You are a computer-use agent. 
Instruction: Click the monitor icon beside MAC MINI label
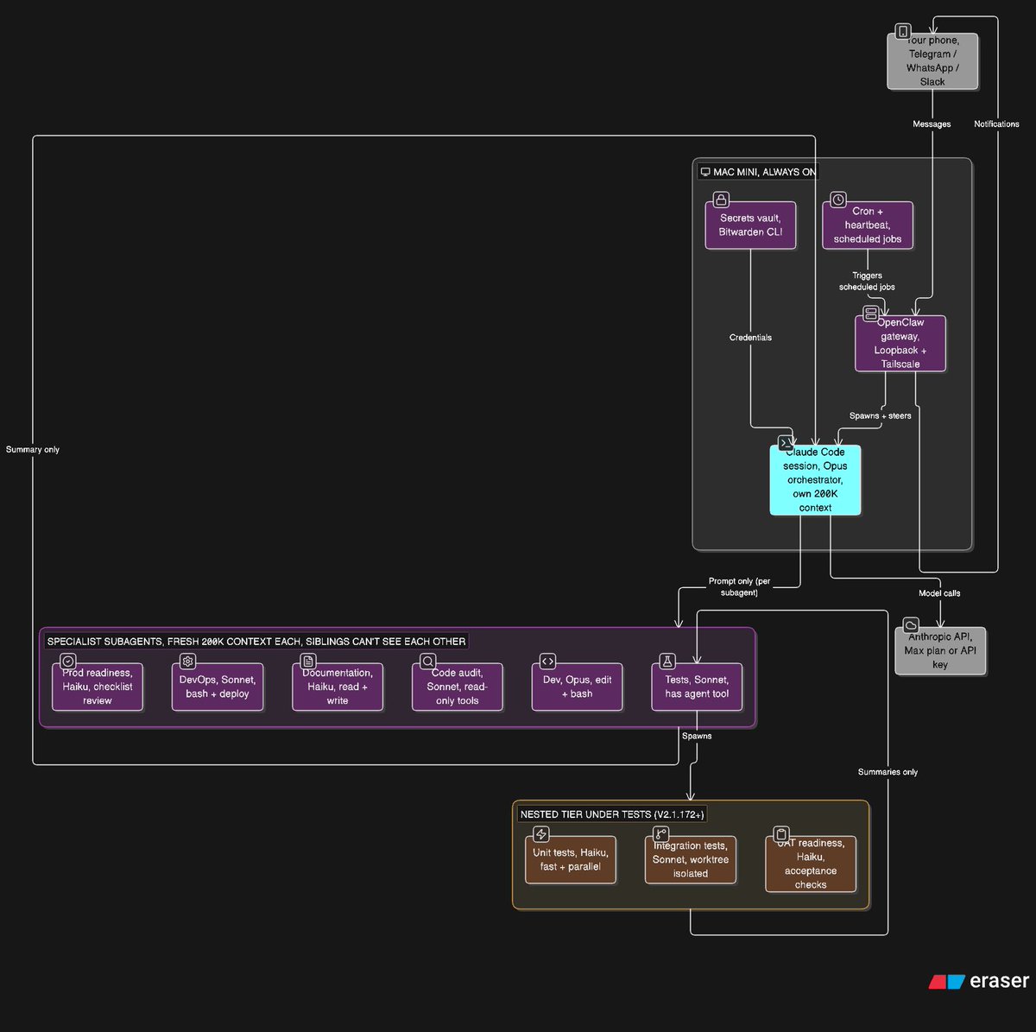[705, 172]
